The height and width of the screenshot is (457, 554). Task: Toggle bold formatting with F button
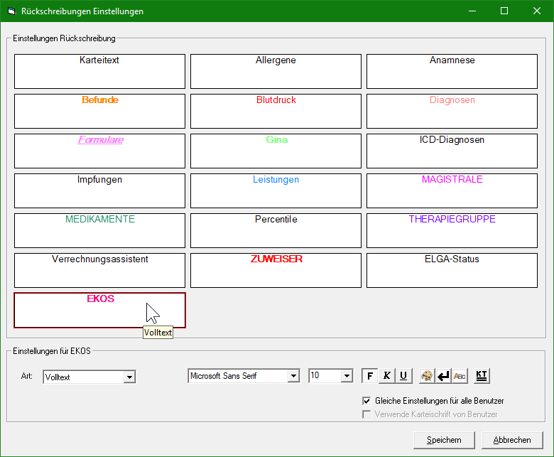369,376
